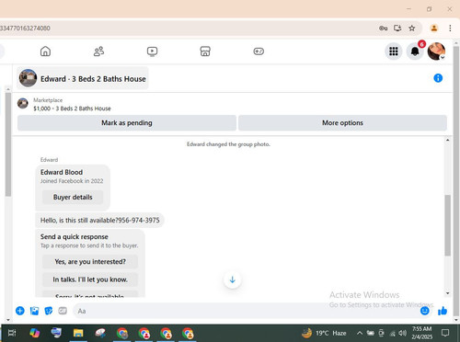Open Copilot from taskbar

pyautogui.click(x=34, y=333)
